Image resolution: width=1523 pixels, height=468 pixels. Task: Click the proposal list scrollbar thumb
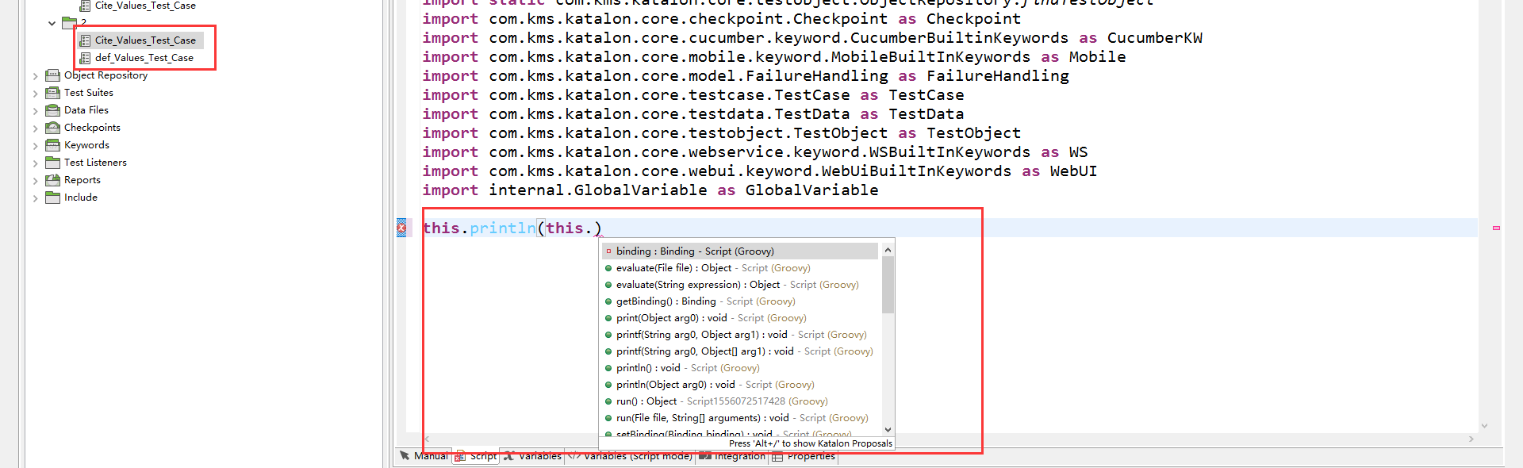[x=888, y=285]
